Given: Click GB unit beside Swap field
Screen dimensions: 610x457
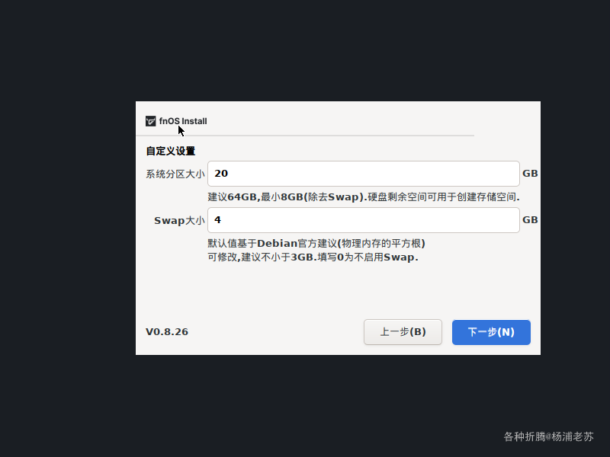Looking at the screenshot, I should coord(530,220).
